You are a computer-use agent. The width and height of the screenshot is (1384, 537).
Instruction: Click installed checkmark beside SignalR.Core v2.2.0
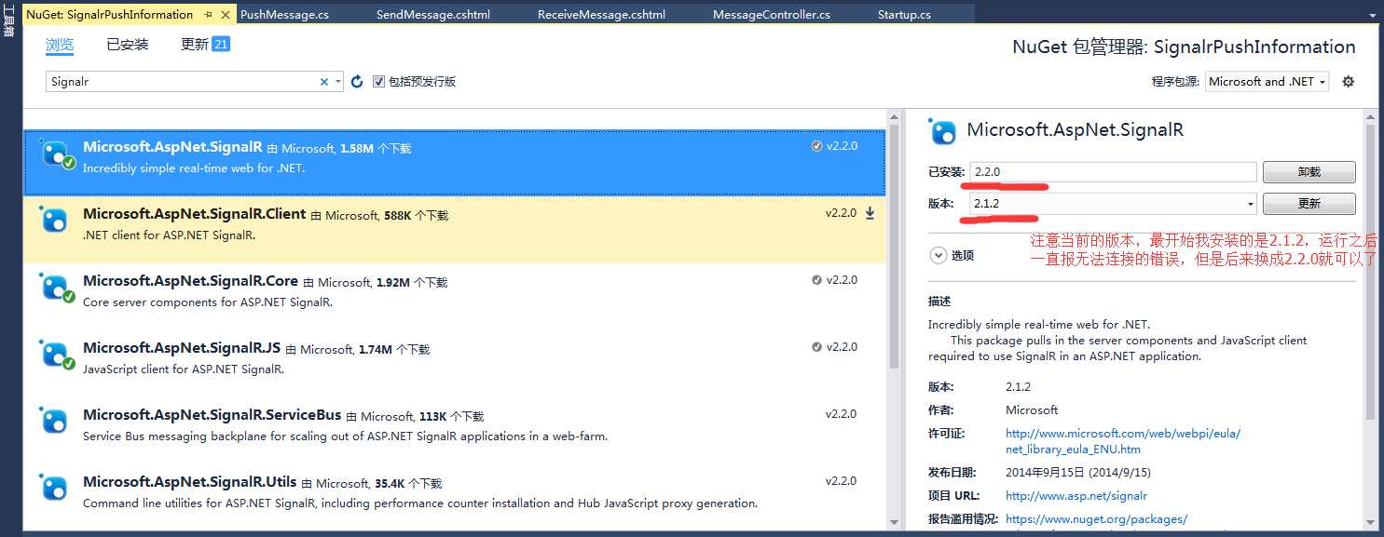coord(816,280)
